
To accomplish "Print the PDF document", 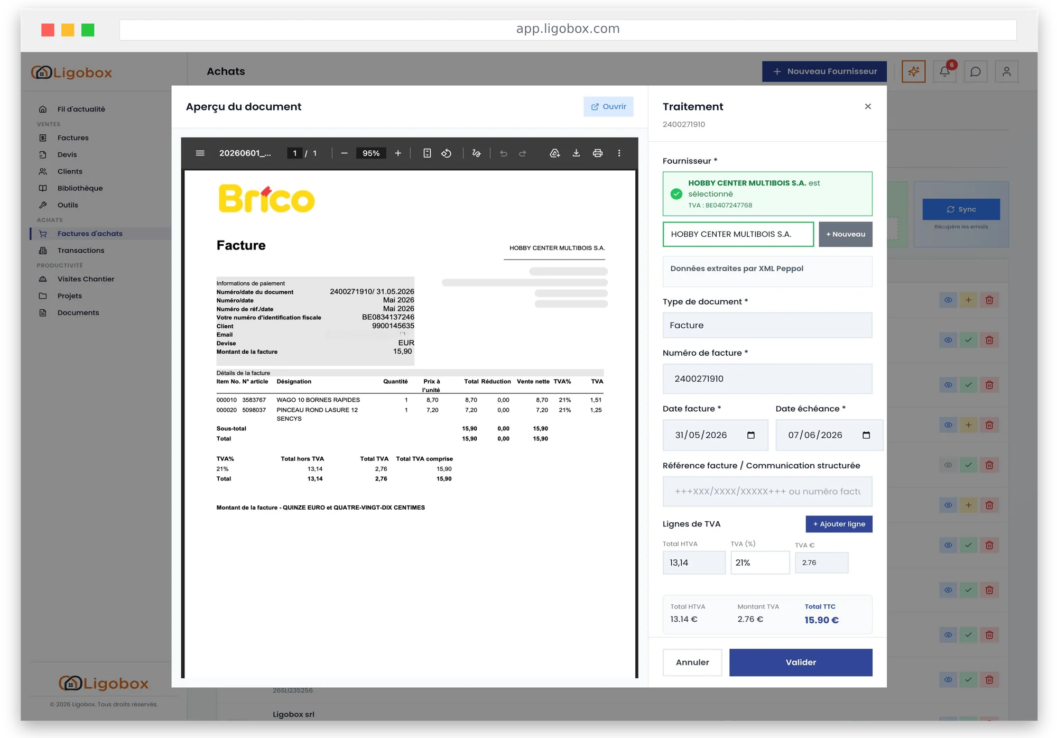I will [598, 153].
